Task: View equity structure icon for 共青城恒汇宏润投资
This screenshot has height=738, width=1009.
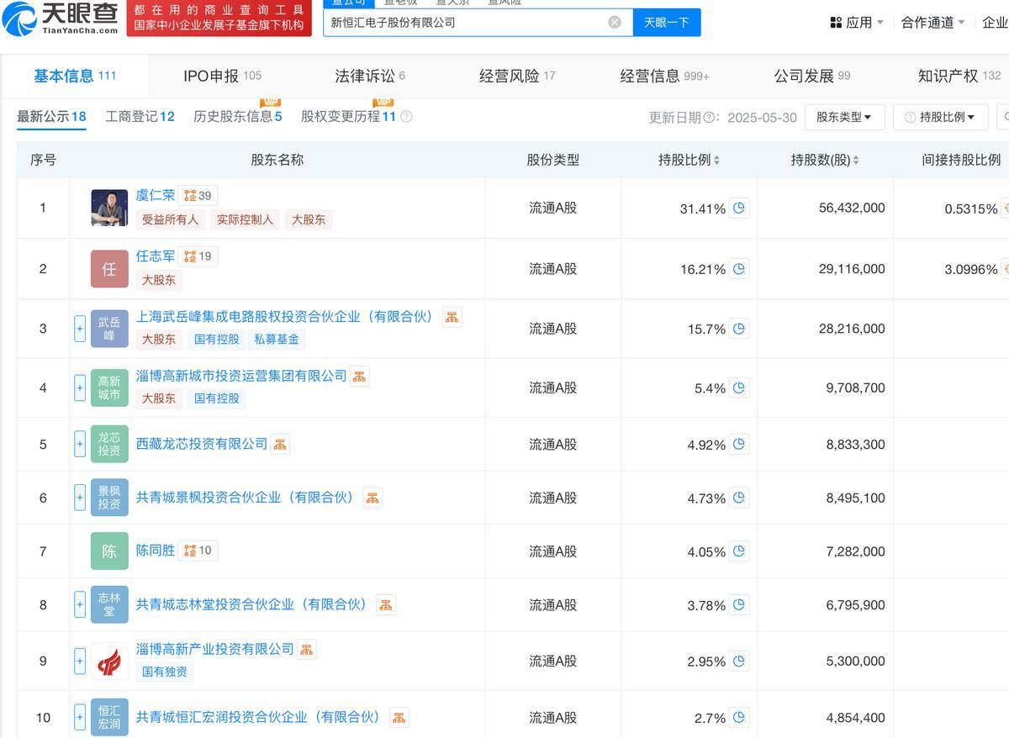Action: [399, 718]
